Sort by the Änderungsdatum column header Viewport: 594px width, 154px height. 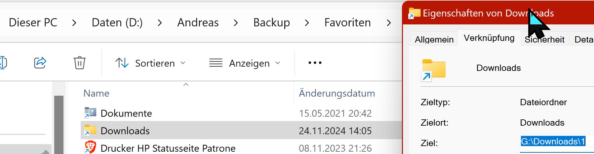(337, 93)
